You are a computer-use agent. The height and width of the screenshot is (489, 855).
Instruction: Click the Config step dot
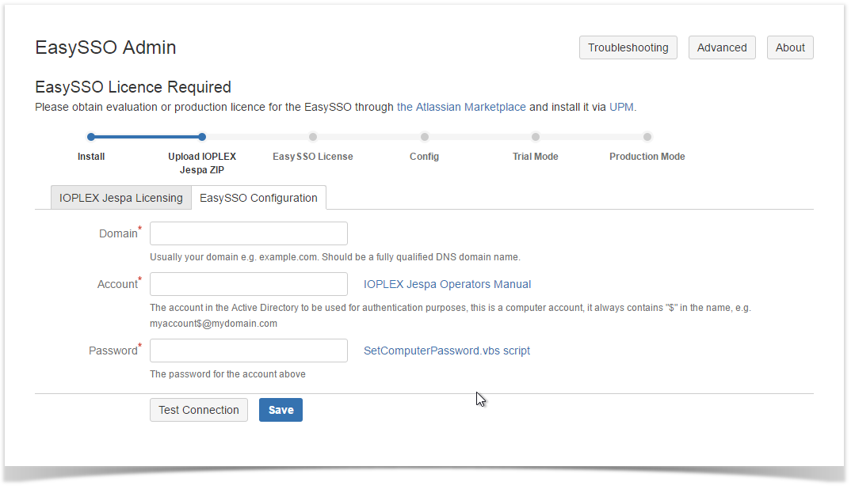coord(424,137)
